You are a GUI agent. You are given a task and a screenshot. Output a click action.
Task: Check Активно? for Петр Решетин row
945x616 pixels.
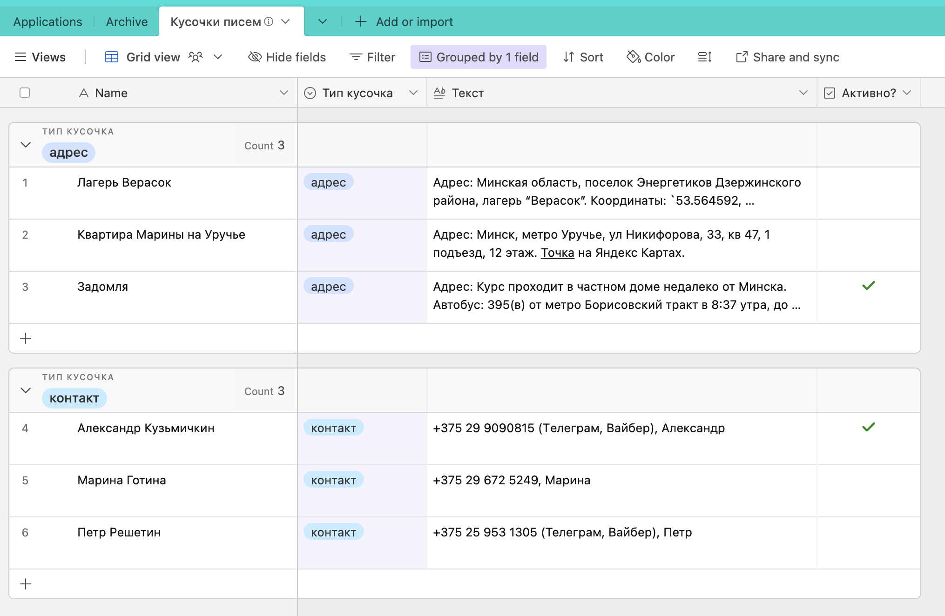869,543
